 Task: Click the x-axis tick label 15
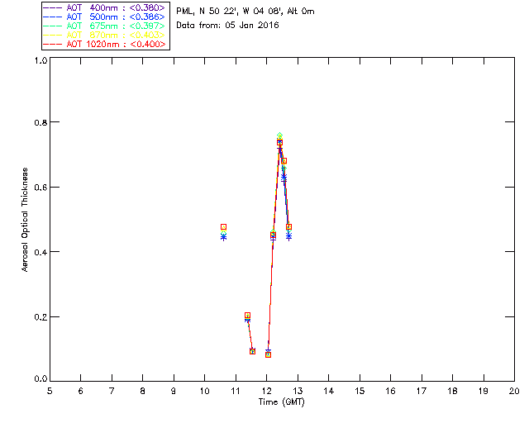360,391
